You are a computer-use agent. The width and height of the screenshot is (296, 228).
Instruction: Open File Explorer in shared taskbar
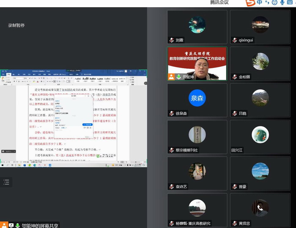(x=19, y=165)
